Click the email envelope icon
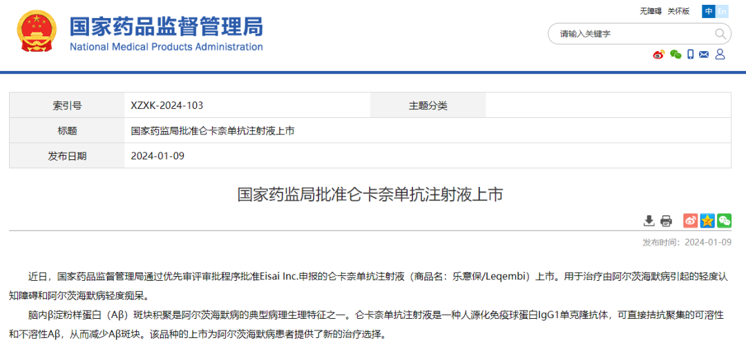Viewport: 746px width, 356px height. pyautogui.click(x=704, y=55)
